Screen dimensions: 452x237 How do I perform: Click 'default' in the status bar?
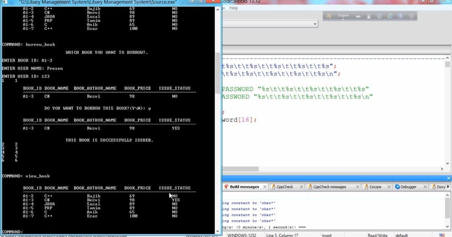402,235
